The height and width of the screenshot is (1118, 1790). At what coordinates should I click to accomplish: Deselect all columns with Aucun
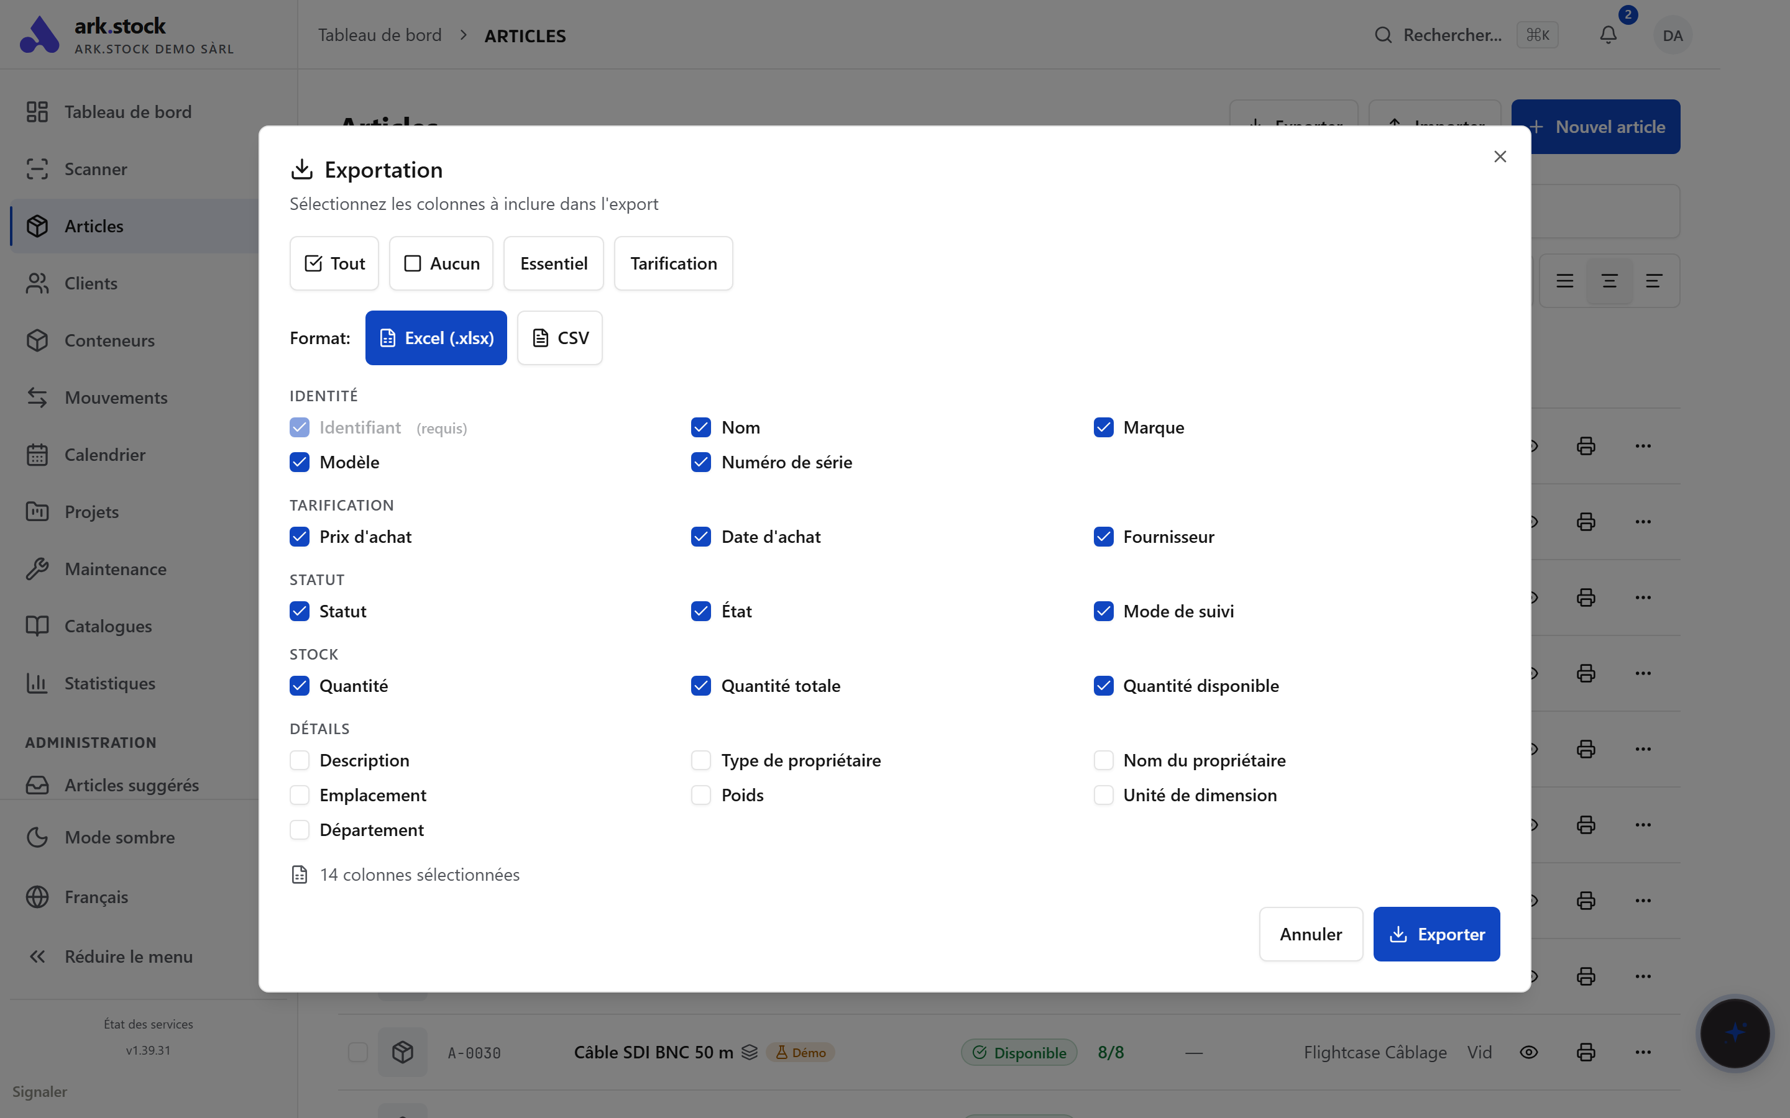[x=441, y=263]
